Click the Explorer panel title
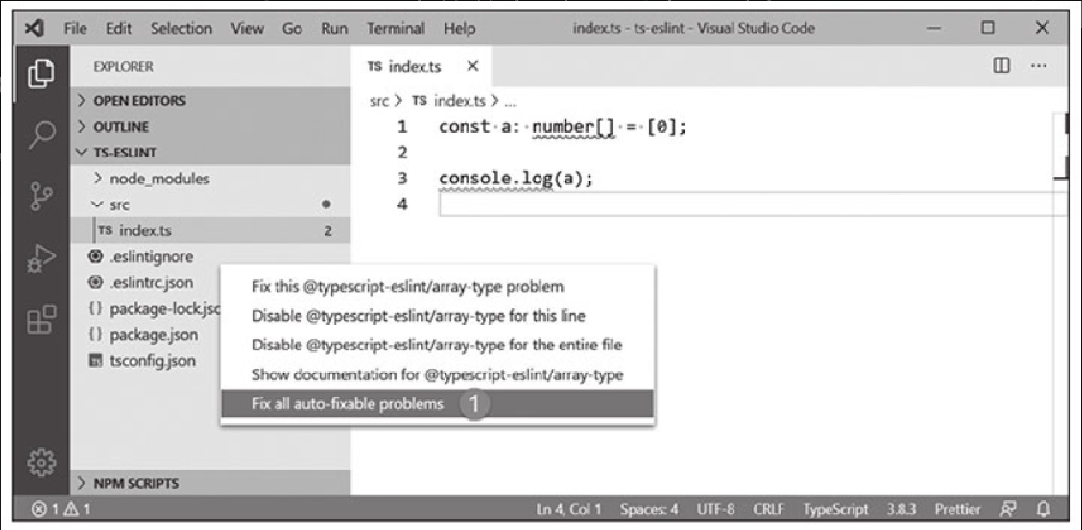 click(123, 67)
